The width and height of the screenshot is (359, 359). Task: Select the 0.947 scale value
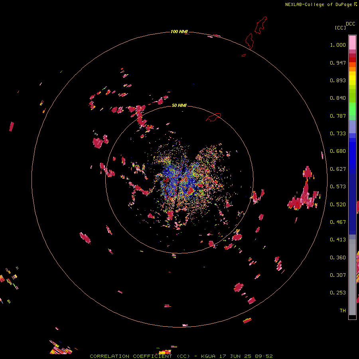tap(338, 63)
